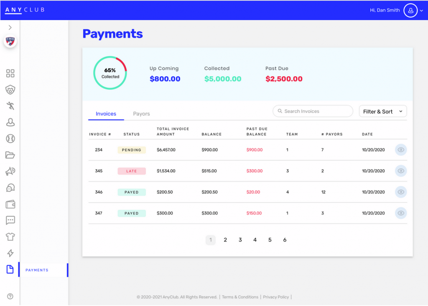Click the $6,457.00 total amount
Viewport: 428px width, 306px height.
click(166, 150)
